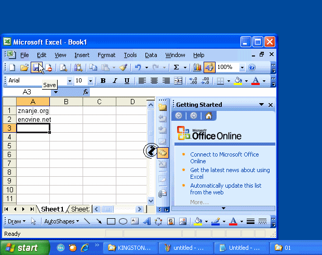Screen dimensions: 322x255
Task: Click the Copy icon
Action: click(x=93, y=67)
